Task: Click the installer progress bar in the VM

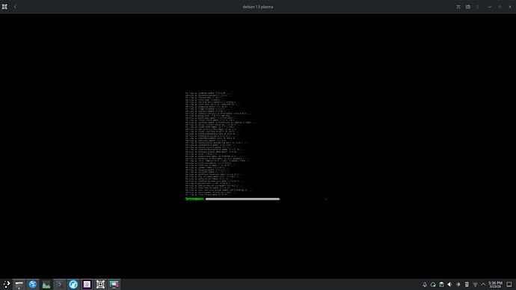Action: point(242,199)
